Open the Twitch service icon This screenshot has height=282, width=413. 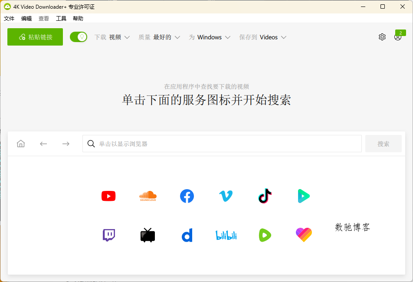click(109, 235)
